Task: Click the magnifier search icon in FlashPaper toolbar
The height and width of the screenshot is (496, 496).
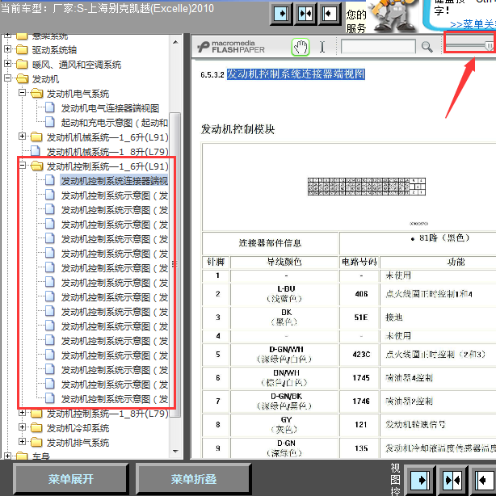Action: tap(427, 47)
